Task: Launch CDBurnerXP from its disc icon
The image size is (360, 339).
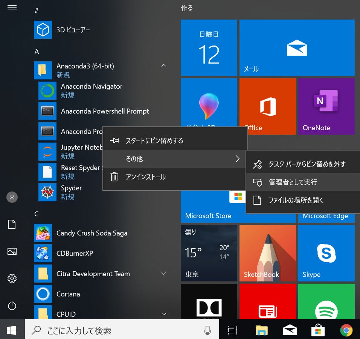Action: coord(43,253)
